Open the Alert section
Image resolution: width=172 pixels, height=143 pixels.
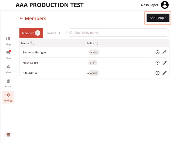coord(8,69)
